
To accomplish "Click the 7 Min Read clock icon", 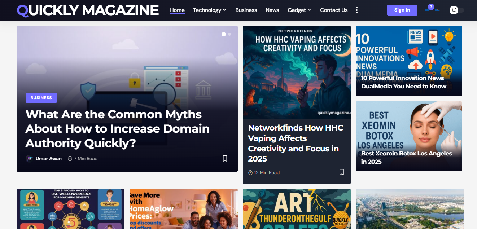I will click(70, 159).
